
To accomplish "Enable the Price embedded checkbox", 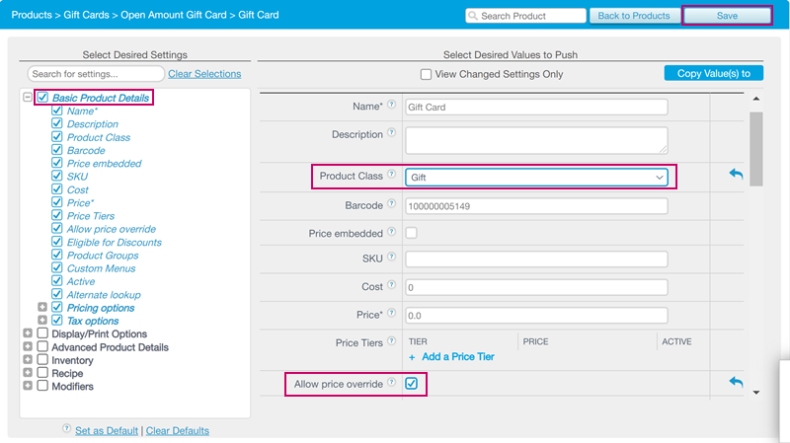I will pos(412,233).
